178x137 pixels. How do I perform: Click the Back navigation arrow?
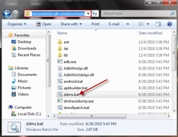tap(7, 14)
